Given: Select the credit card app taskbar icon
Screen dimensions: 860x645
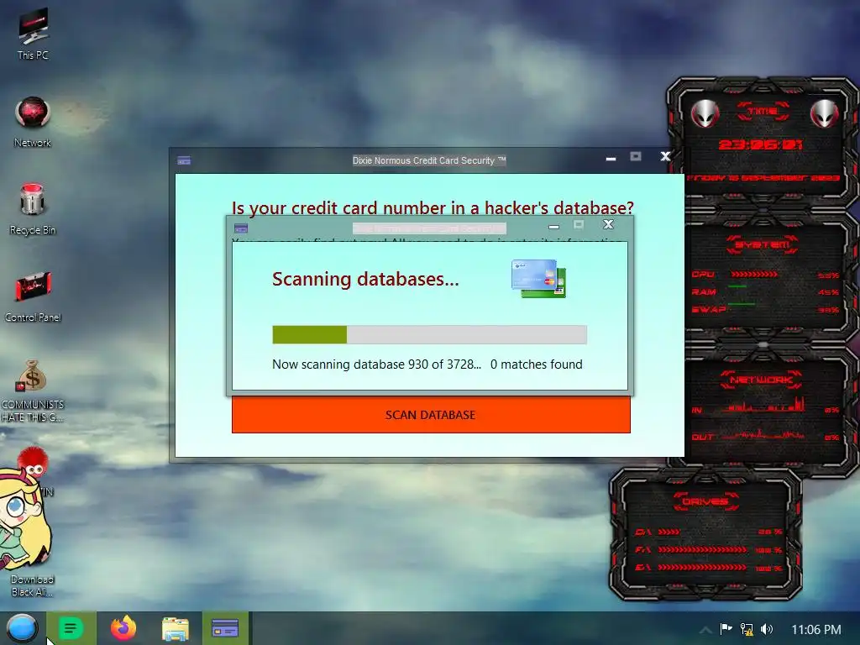Looking at the screenshot, I should (225, 628).
